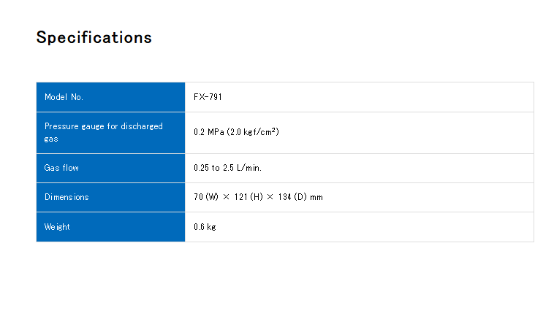The height and width of the screenshot is (316, 554).
Task: Click the 0.6 kg weight value
Action: point(205,227)
